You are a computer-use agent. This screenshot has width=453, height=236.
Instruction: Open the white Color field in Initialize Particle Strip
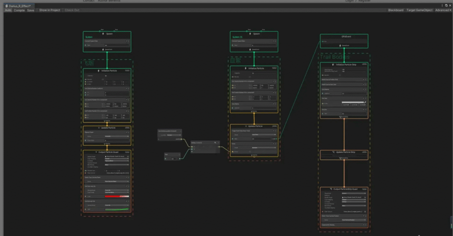click(353, 102)
